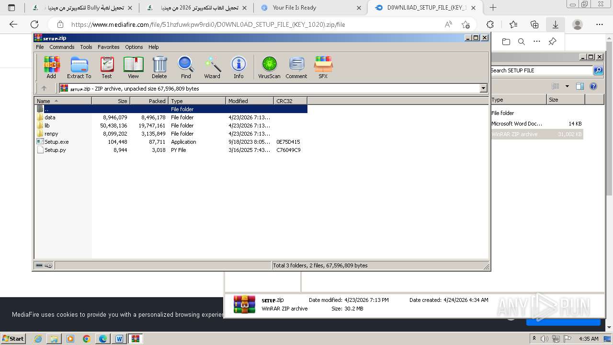Screen dimensions: 613x345
Task: Sort by the Packed column header
Action: 149,101
